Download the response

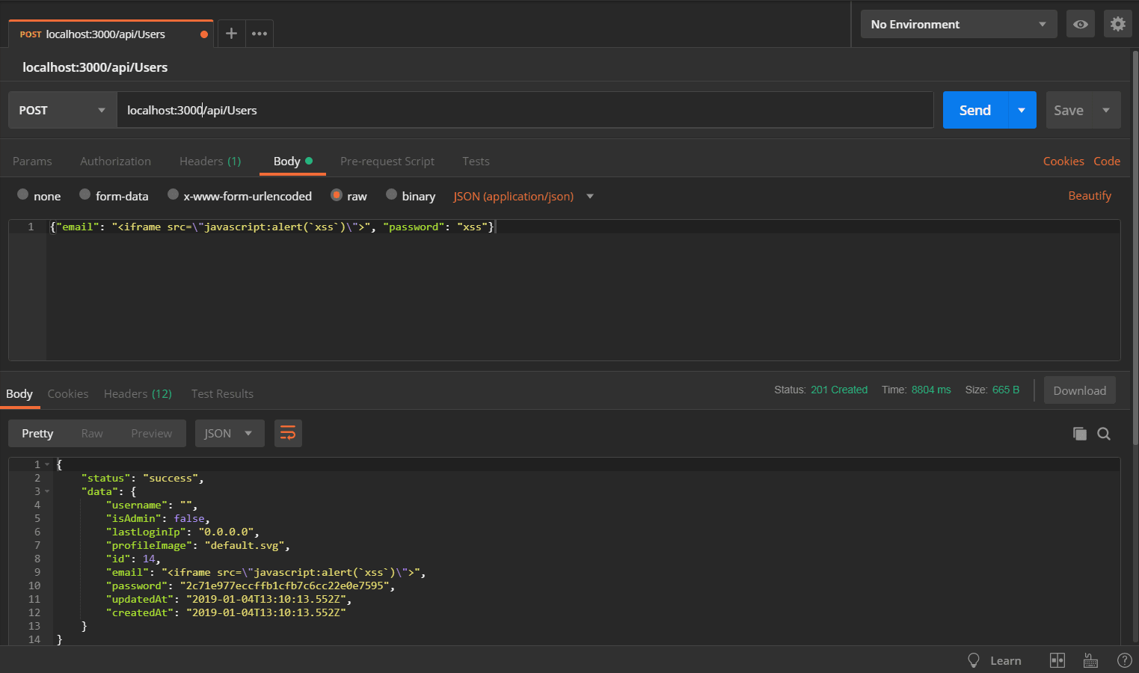1079,390
